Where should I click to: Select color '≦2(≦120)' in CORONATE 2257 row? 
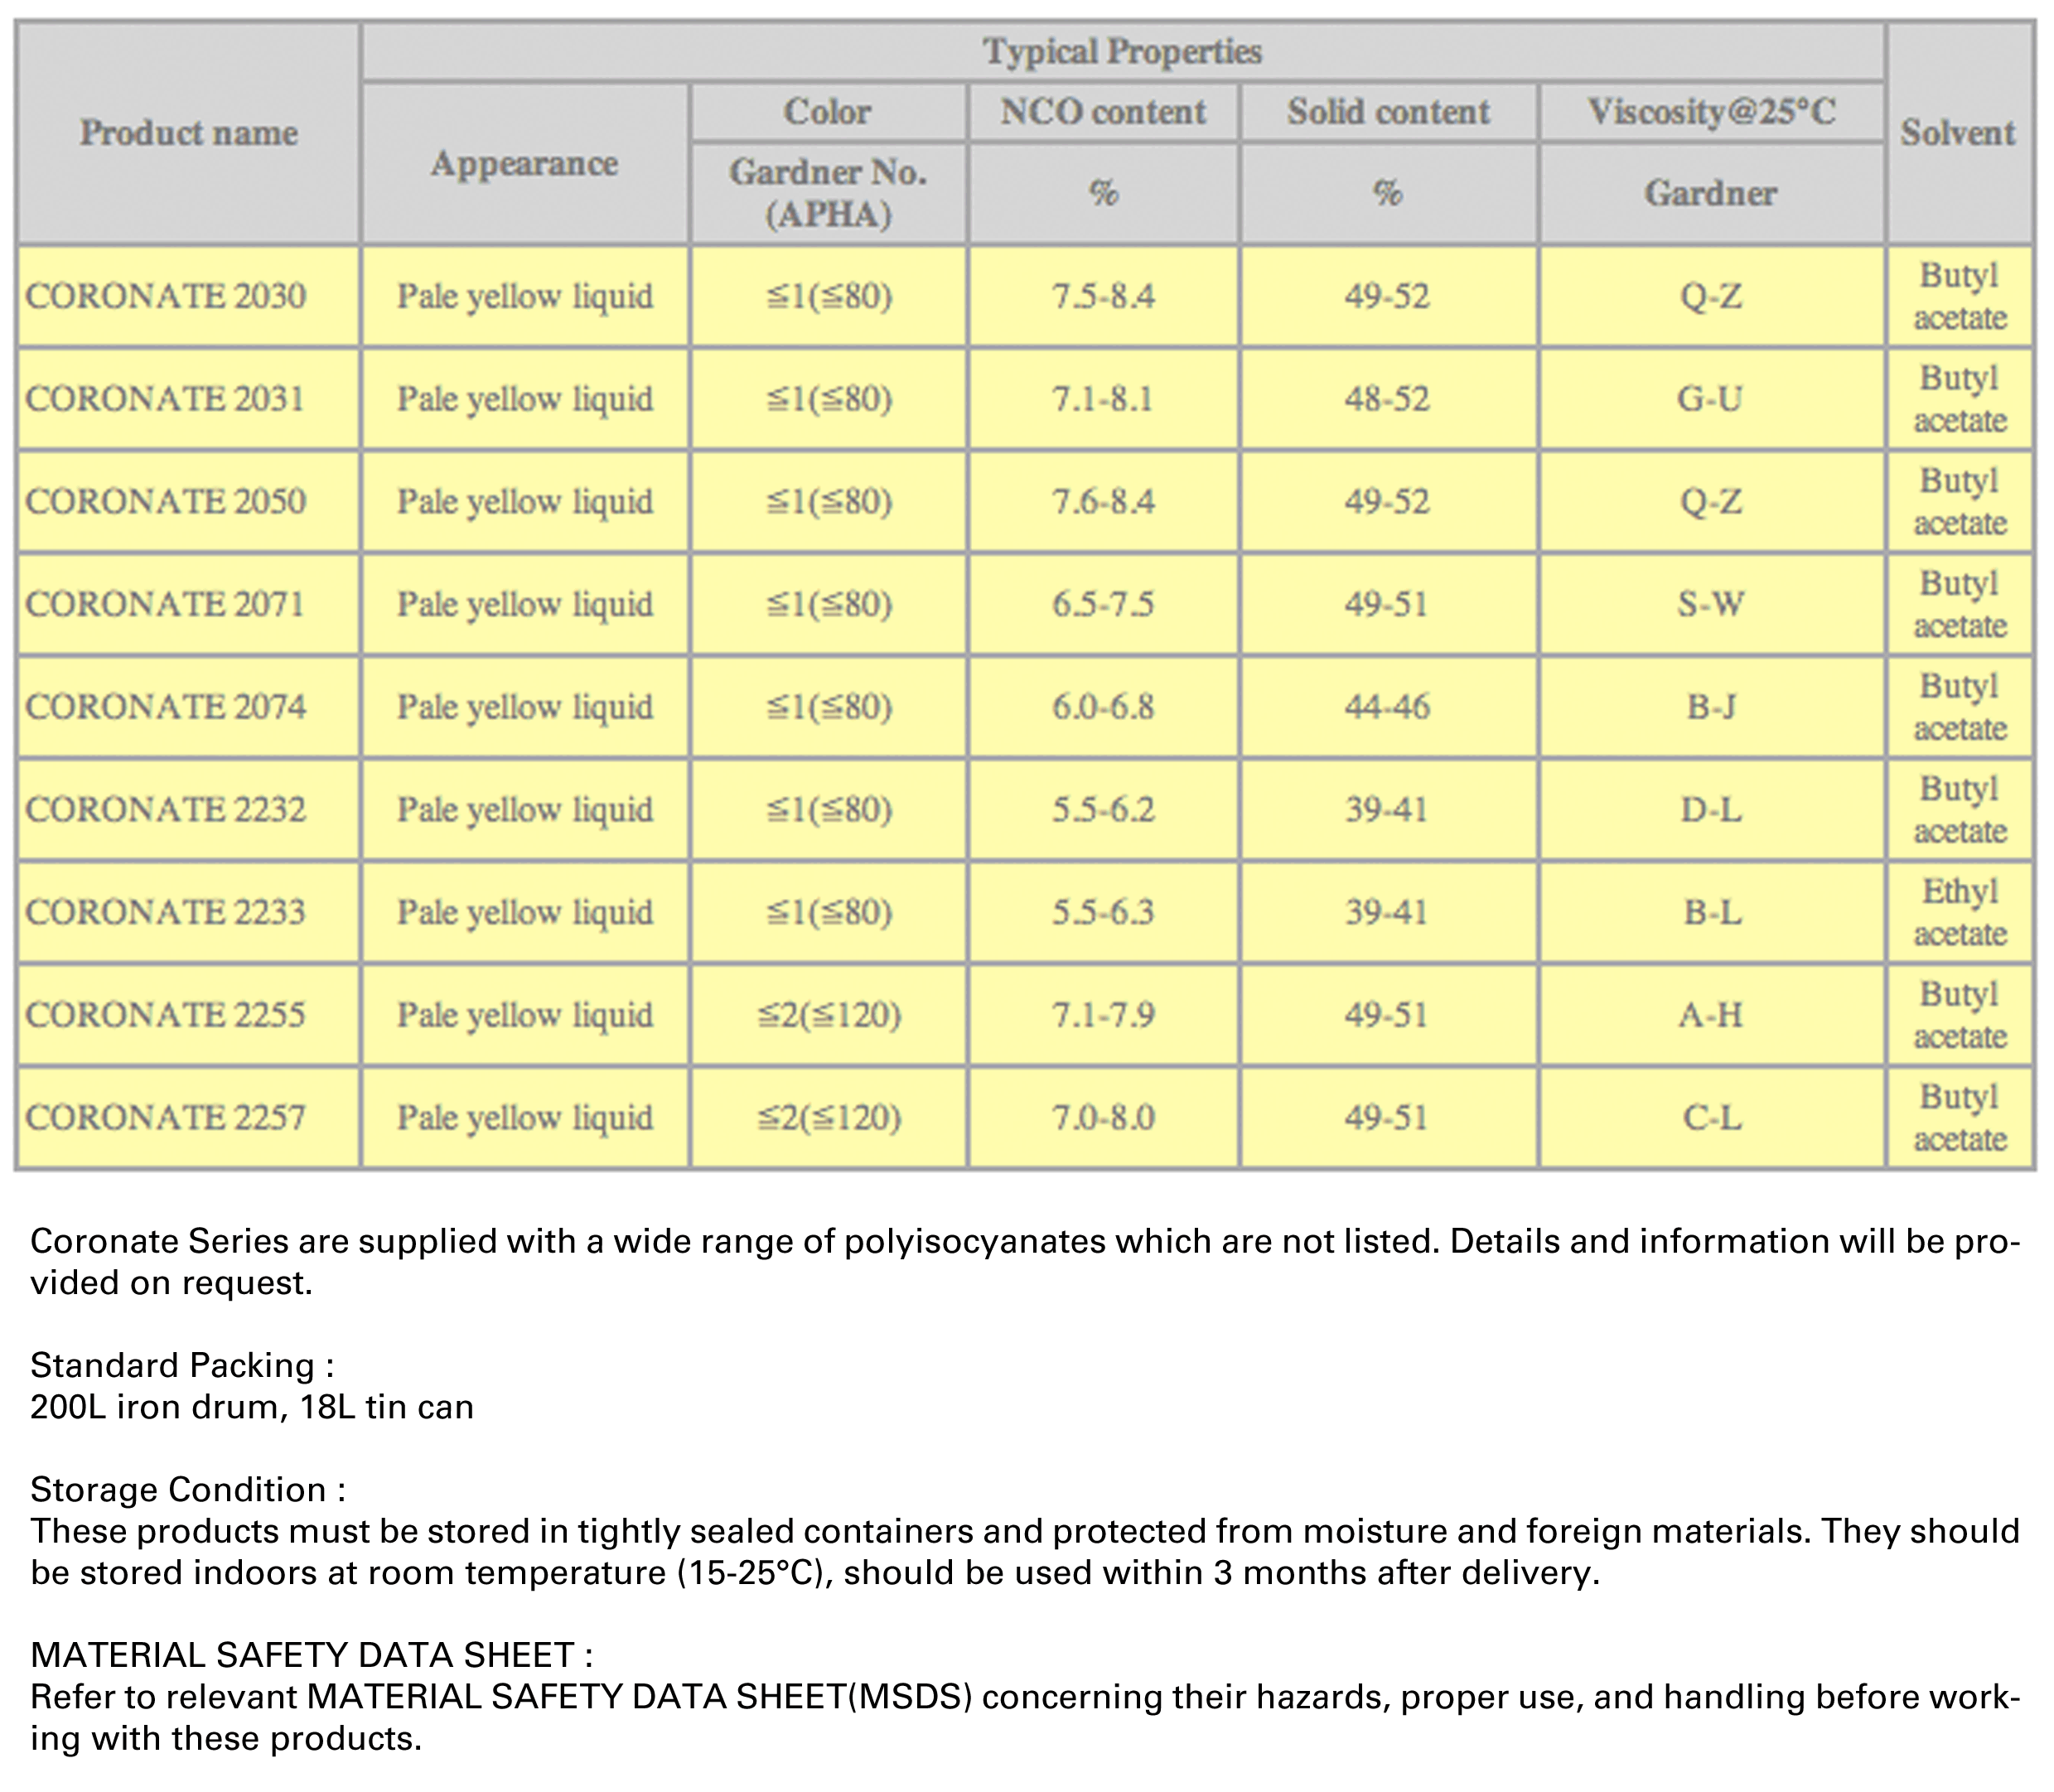point(828,1117)
